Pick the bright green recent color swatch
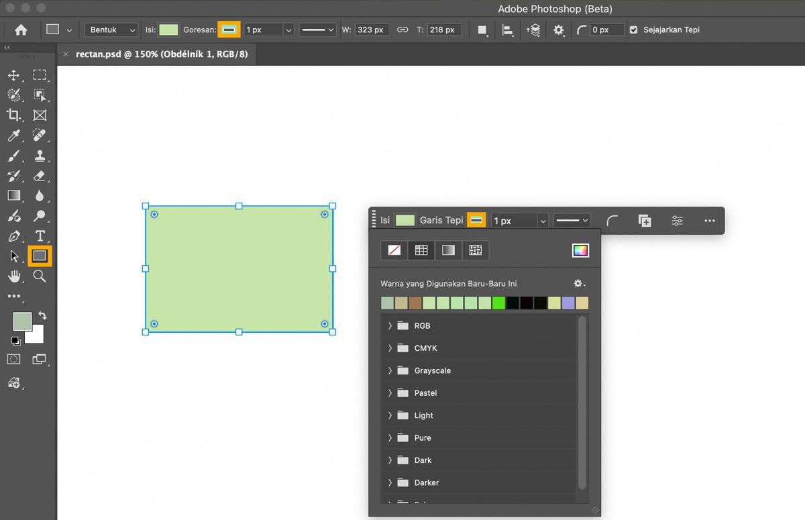The image size is (805, 520). [x=498, y=303]
